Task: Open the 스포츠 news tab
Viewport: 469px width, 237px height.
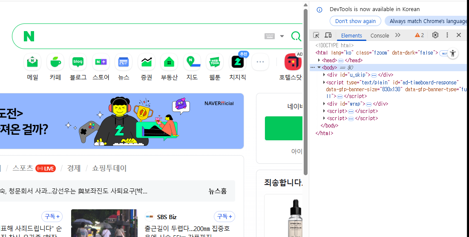Action: (x=23, y=168)
